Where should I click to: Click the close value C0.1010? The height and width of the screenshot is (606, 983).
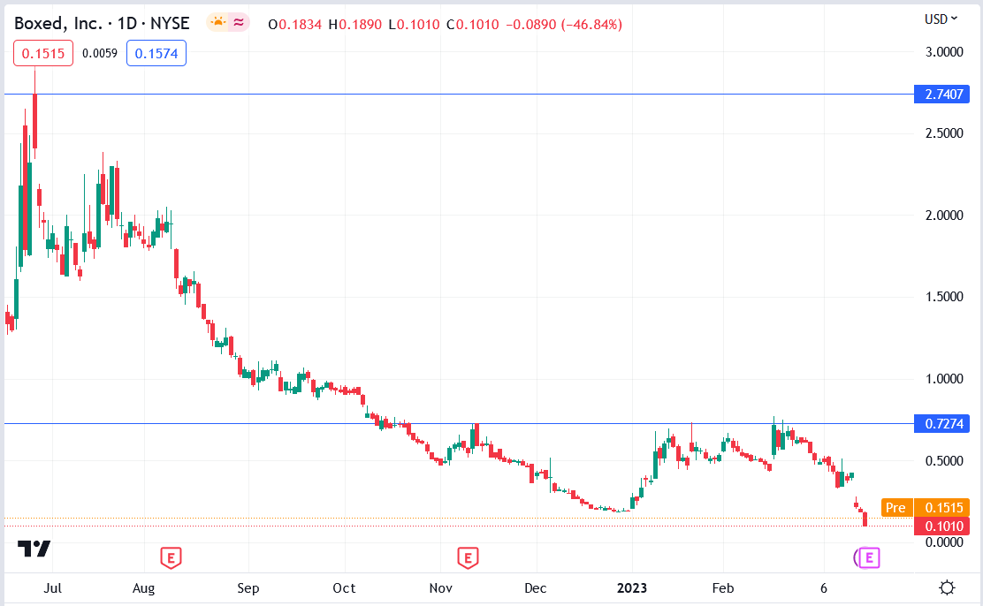click(473, 25)
